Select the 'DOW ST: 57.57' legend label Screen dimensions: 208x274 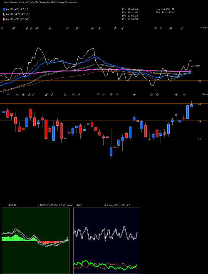coord(17,9)
